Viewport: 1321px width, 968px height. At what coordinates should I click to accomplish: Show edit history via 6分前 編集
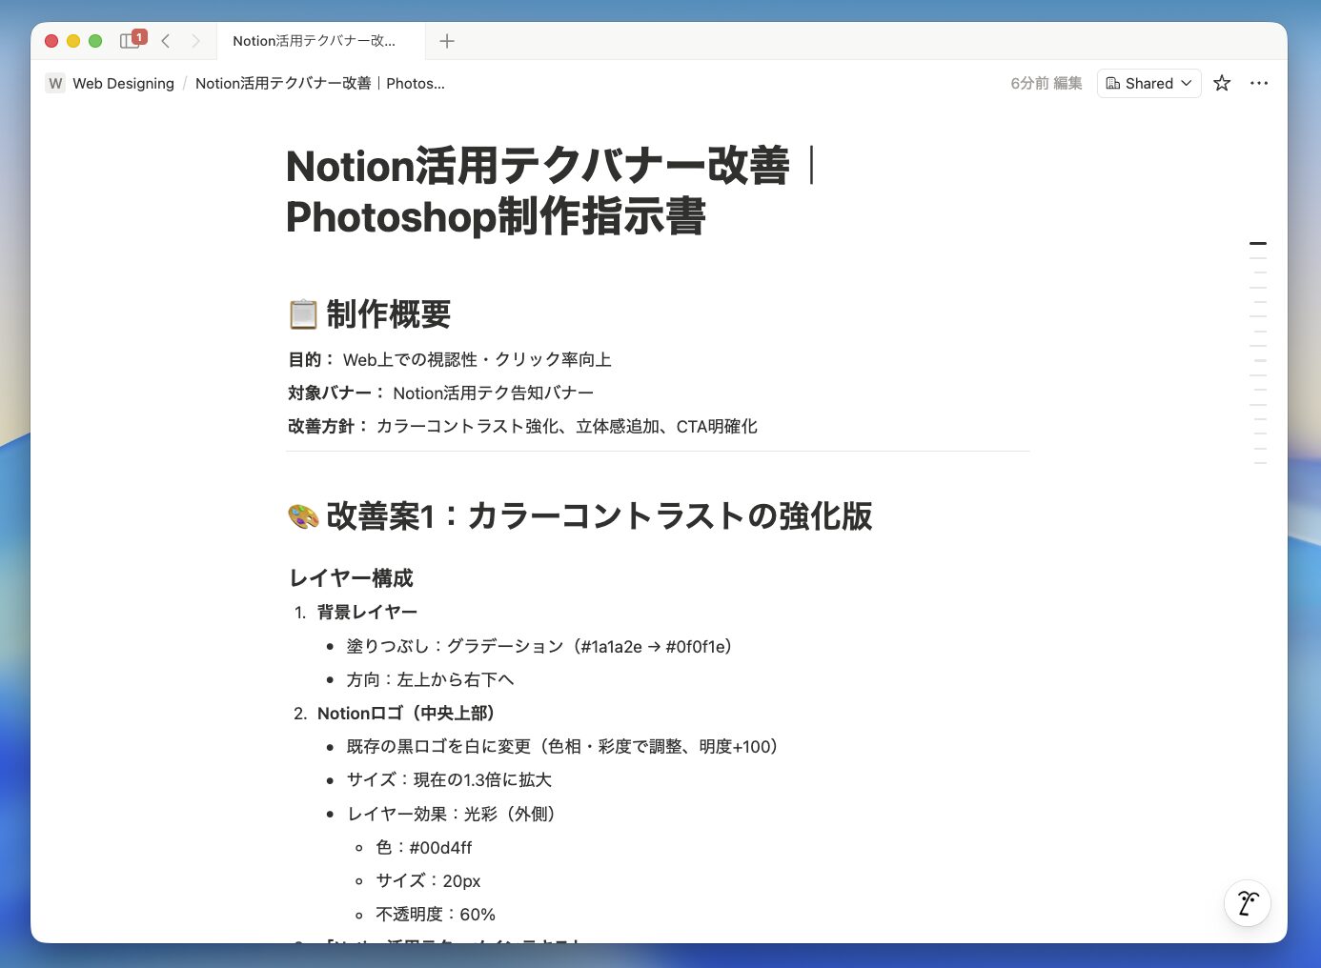1046,83
